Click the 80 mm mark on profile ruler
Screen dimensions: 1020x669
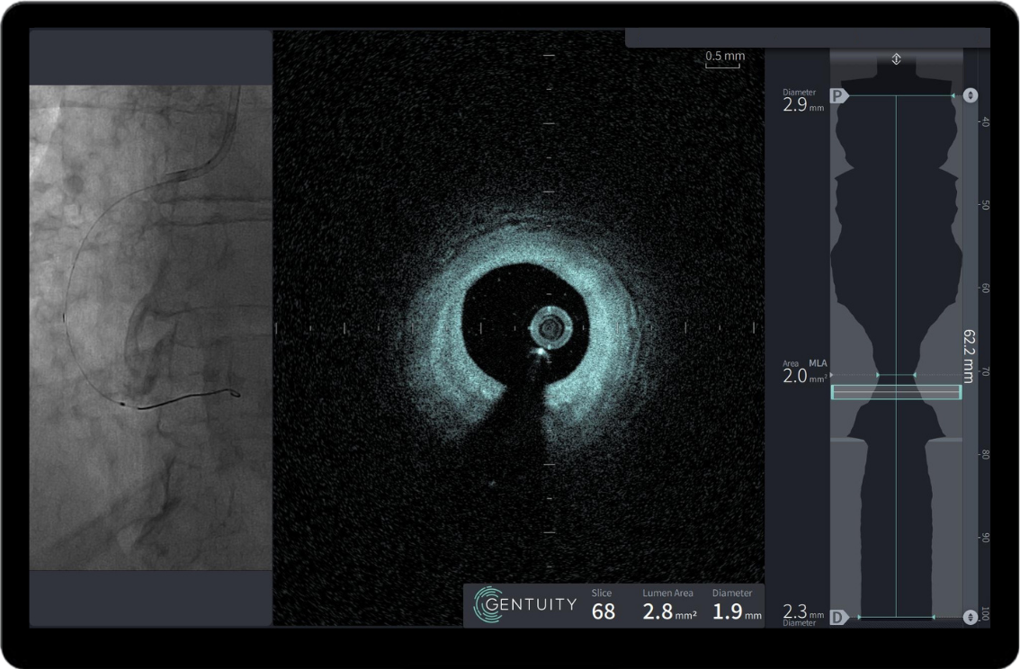click(x=985, y=455)
